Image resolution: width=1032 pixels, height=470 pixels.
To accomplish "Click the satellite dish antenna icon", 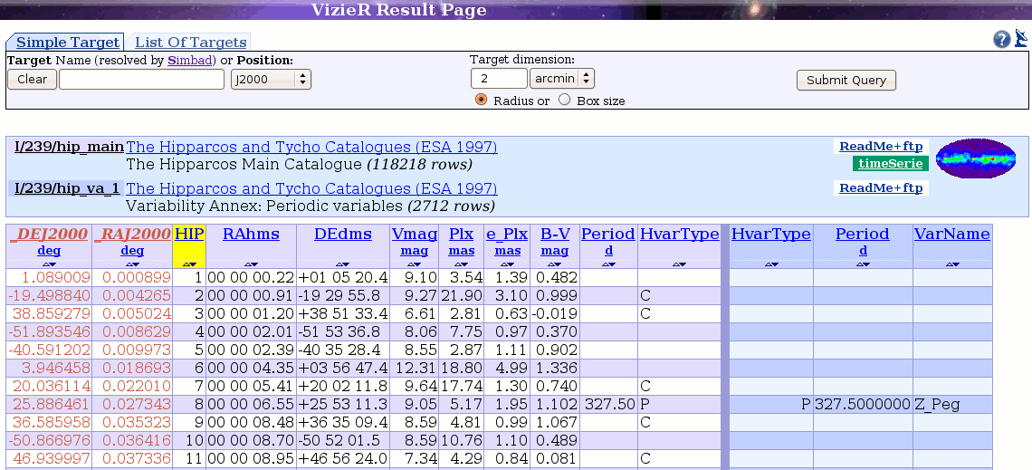I will click(1021, 38).
